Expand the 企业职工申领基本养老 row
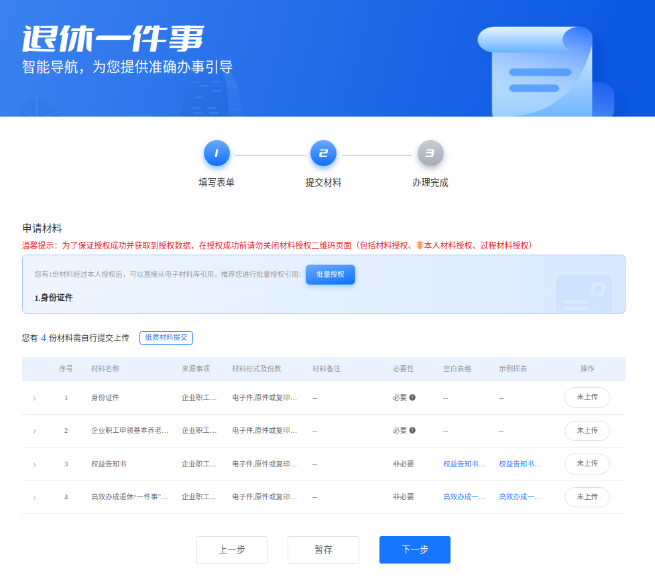Image resolution: width=655 pixels, height=587 pixels. (x=34, y=431)
